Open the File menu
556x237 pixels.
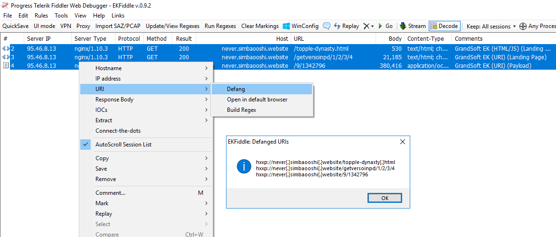(x=8, y=16)
